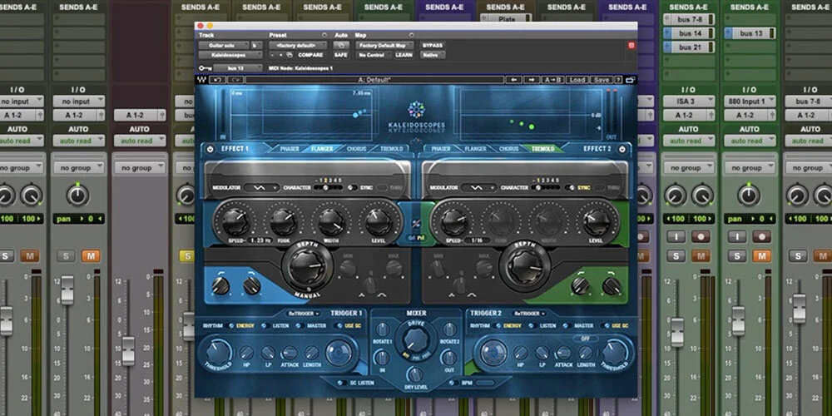Toggle the BPM switch in mixer

tap(453, 383)
